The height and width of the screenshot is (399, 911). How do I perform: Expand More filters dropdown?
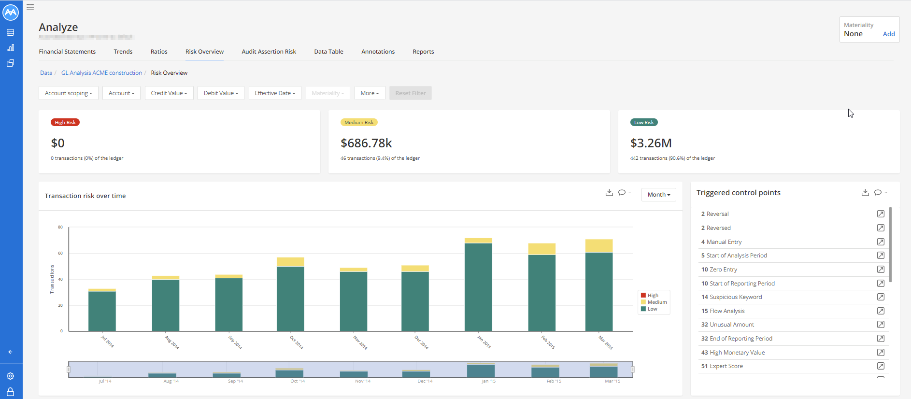pyautogui.click(x=370, y=93)
